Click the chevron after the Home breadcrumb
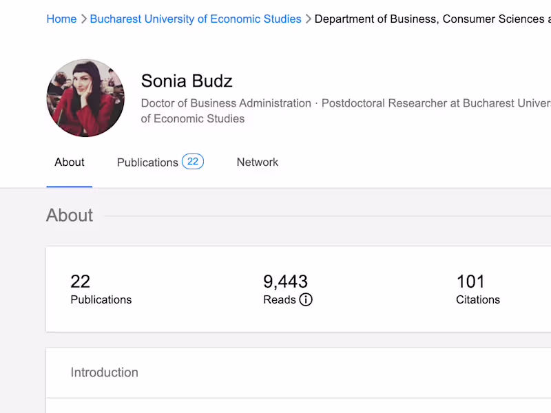 pyautogui.click(x=83, y=19)
